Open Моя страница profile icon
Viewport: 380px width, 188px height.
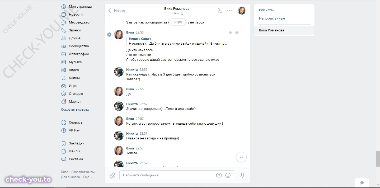63,7
